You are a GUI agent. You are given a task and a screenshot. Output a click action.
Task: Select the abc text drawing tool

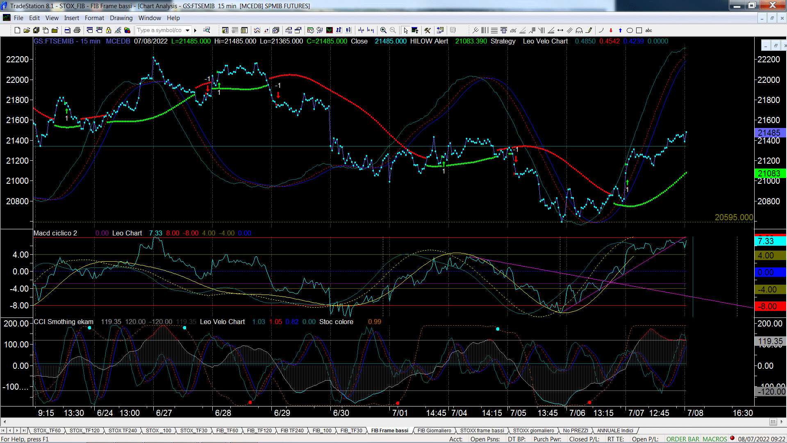pos(648,30)
